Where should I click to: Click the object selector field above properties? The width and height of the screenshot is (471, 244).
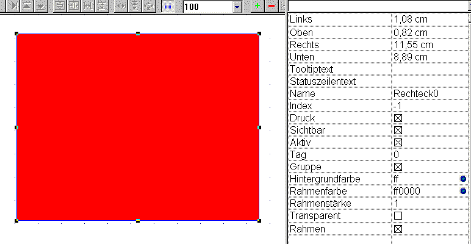tap(379, 5)
